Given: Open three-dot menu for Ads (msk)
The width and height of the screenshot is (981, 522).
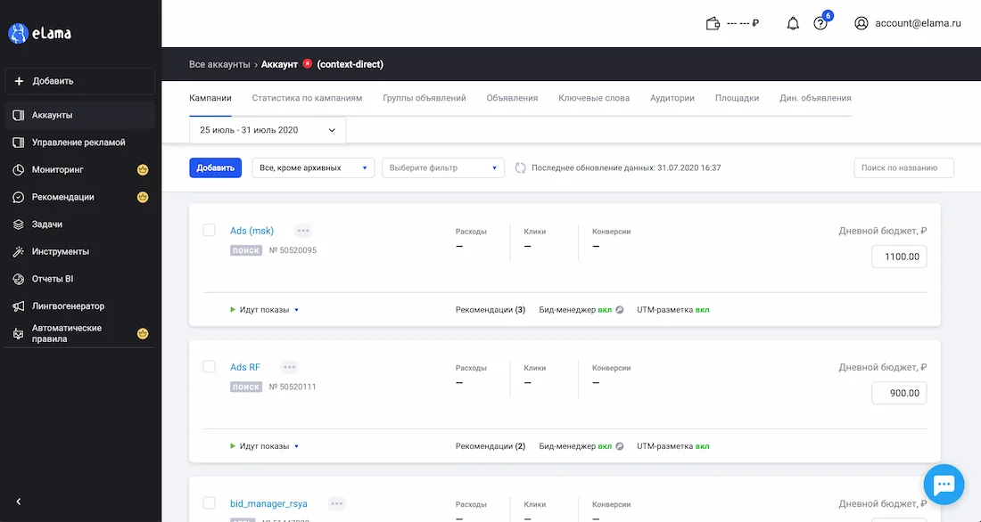Looking at the screenshot, I should (303, 231).
